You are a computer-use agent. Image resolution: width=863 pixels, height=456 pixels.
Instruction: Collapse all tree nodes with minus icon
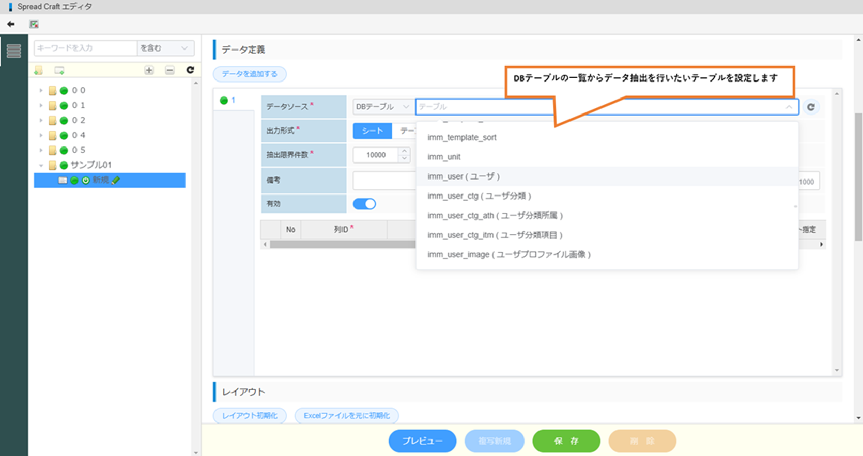coord(169,70)
